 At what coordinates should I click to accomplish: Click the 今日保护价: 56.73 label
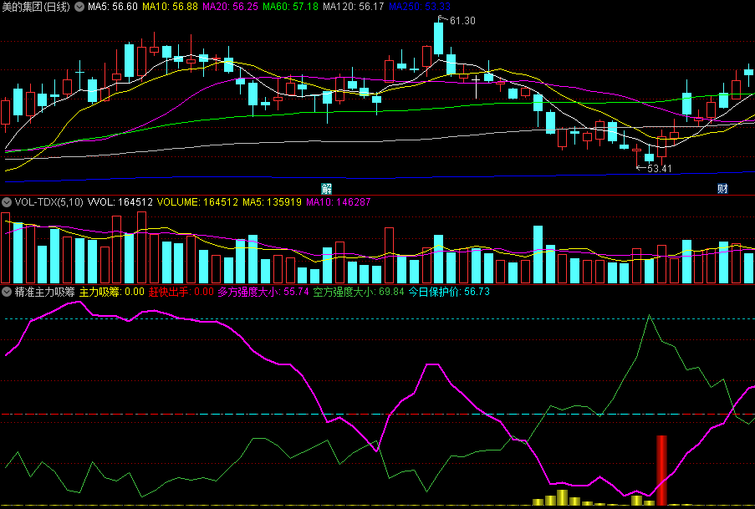[449, 292]
